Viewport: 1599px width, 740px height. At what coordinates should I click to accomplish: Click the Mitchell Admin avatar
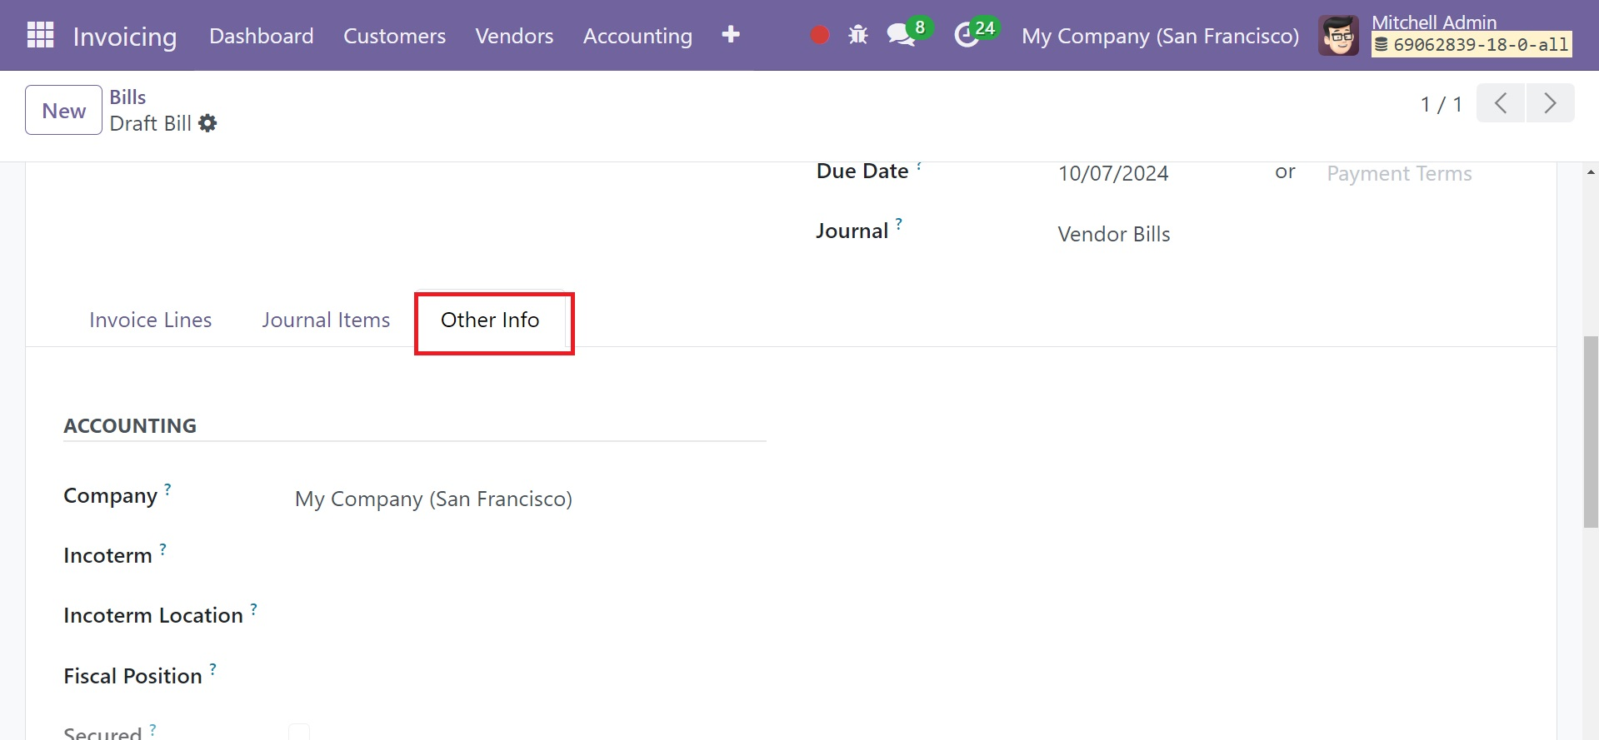1338,35
